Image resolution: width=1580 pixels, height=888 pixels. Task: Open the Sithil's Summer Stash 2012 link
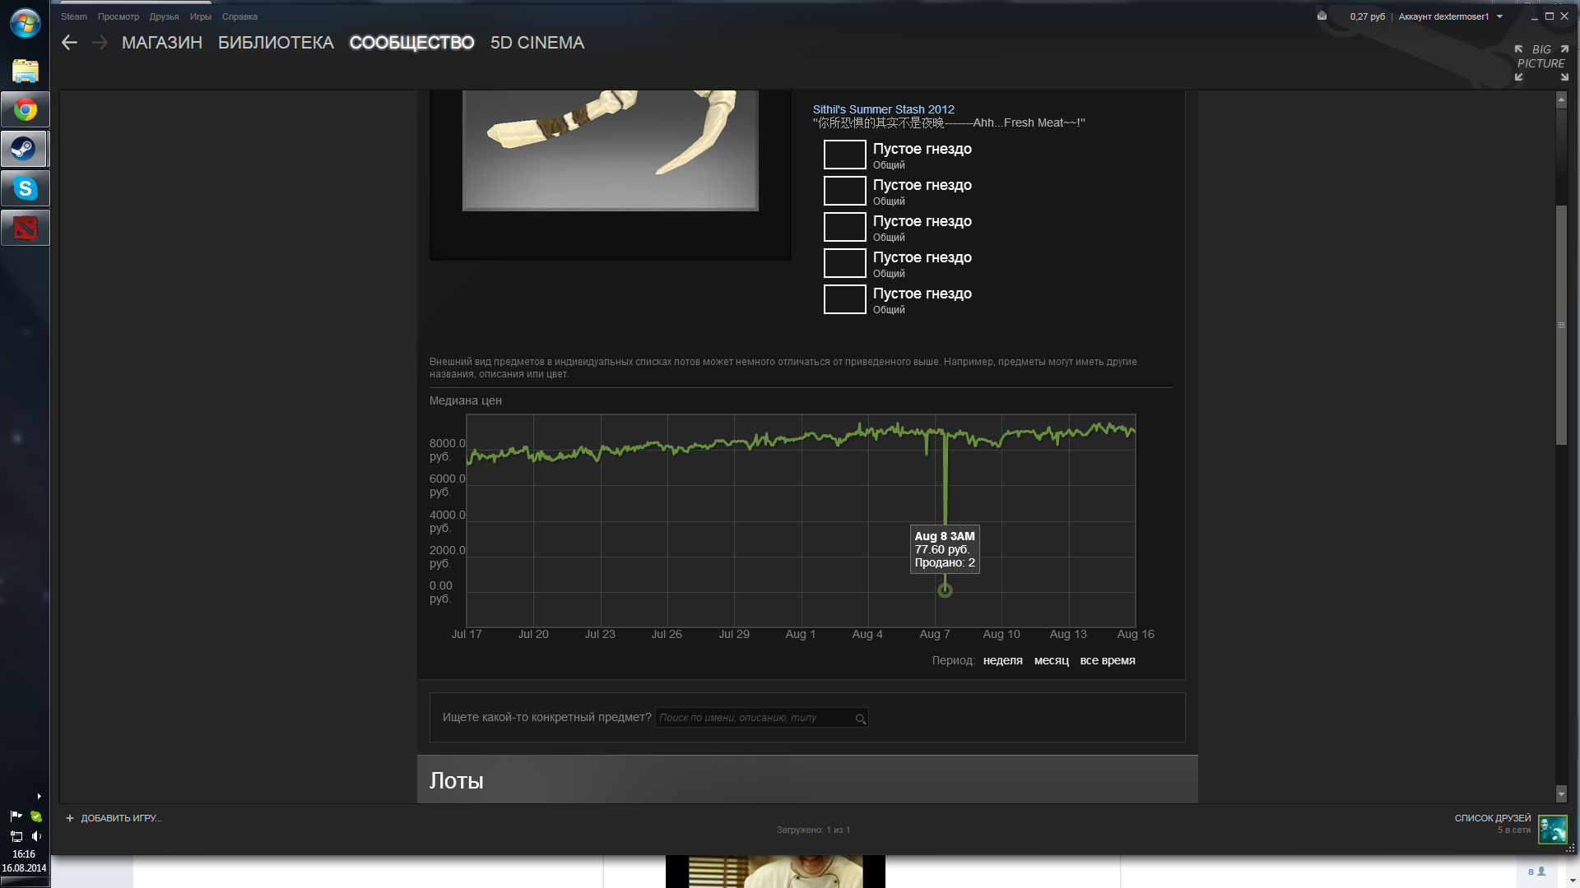tap(883, 109)
